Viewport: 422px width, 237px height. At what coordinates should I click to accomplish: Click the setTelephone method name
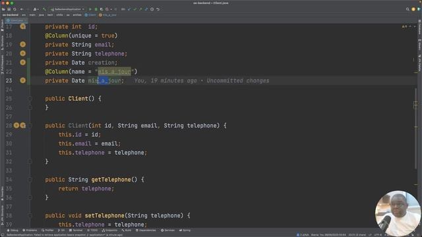tap(104, 215)
